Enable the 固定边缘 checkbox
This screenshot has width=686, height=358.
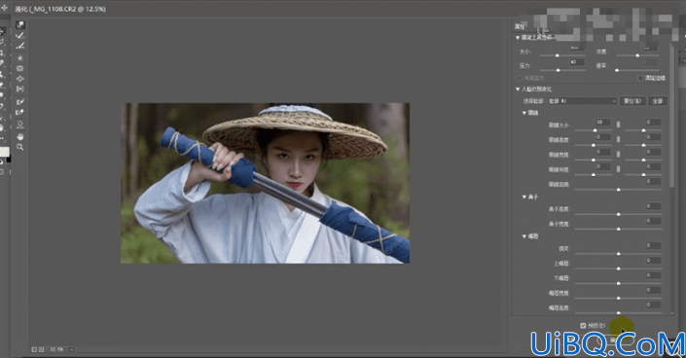click(640, 78)
